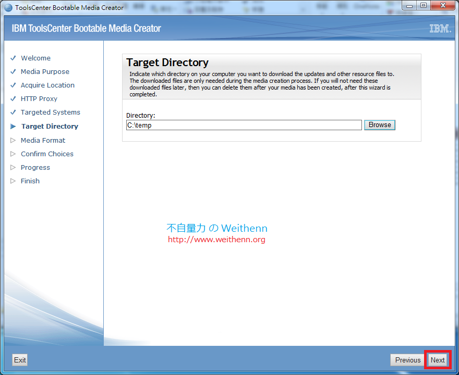Select the Acquire Location step
Viewport: 459px width, 375px height.
click(x=47, y=85)
